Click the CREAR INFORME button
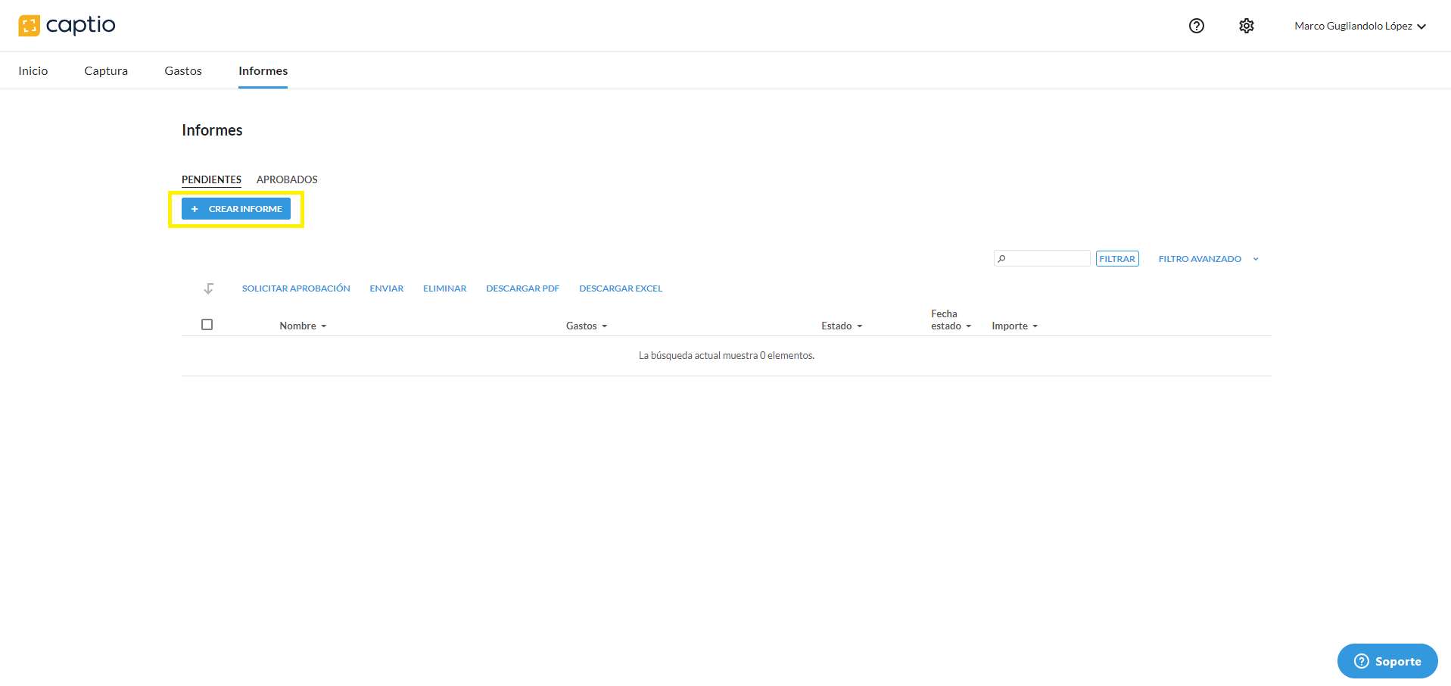Viewport: 1451px width, 686px height. point(236,209)
